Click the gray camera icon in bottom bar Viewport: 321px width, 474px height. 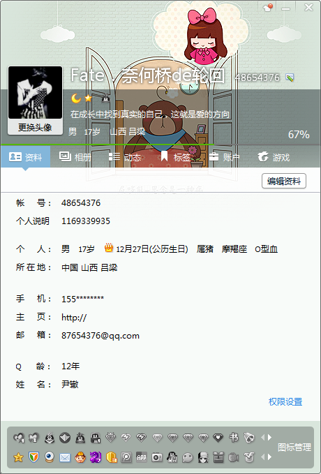(x=157, y=457)
